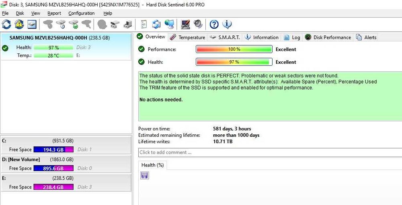Click the envelope with blue arrows icon
402x205 pixels.
[x=156, y=24]
